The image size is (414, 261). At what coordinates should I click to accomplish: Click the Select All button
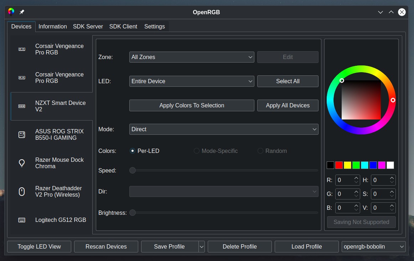[288, 81]
